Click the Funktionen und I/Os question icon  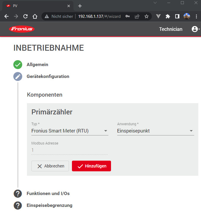[18, 194]
